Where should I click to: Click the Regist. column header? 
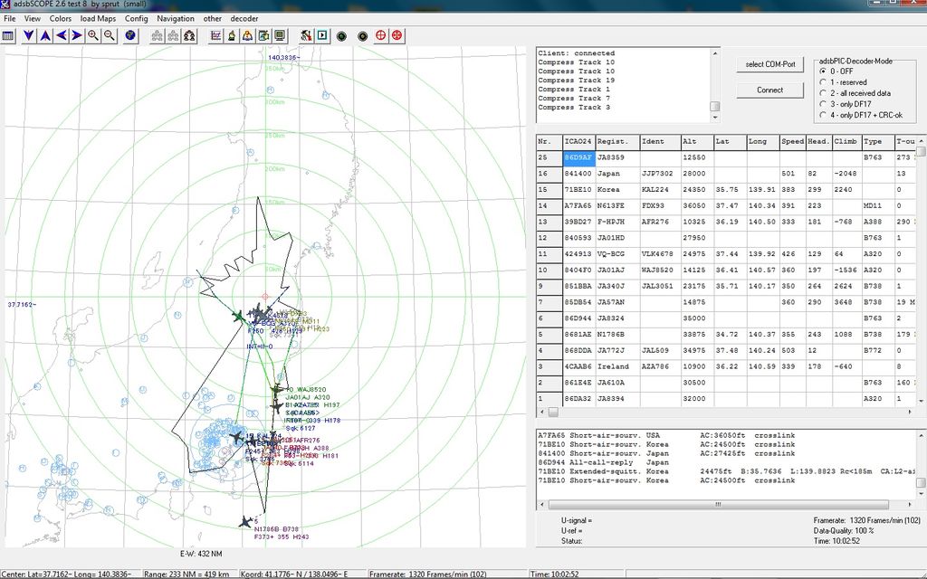point(616,142)
